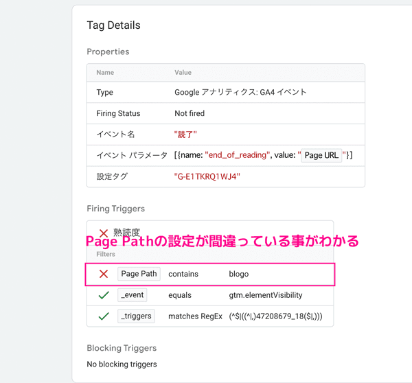Select the Tag Details heading
Image resolution: width=412 pixels, height=383 pixels.
[113, 25]
